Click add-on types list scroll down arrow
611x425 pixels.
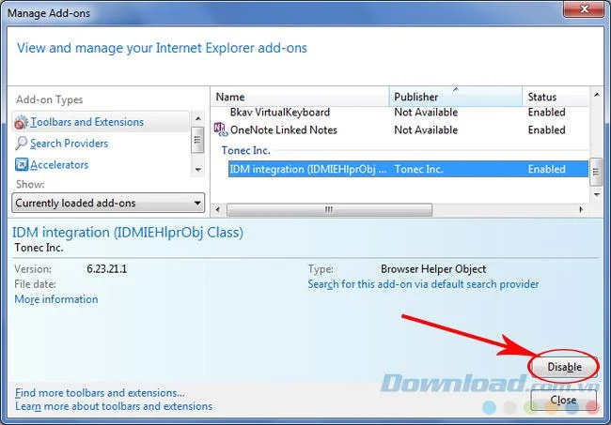[198, 170]
